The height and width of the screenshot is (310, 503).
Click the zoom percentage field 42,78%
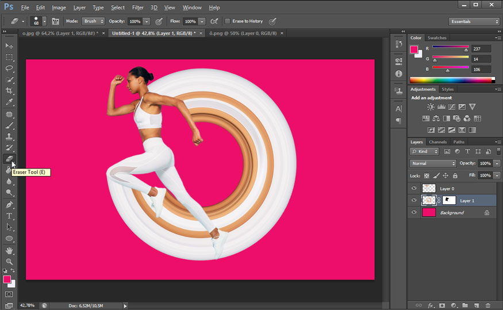coord(28,305)
